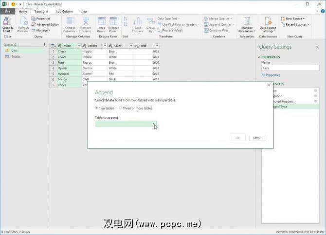This screenshot has width=326, height=235.
Task: Open the All Properties link
Action: [271, 75]
